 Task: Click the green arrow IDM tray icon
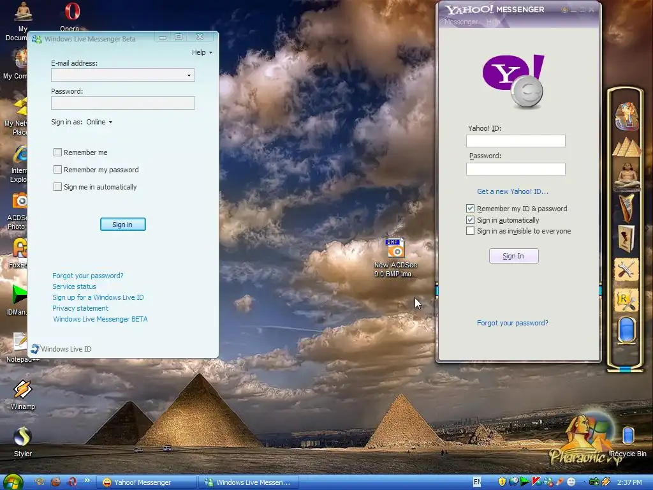pos(525,482)
